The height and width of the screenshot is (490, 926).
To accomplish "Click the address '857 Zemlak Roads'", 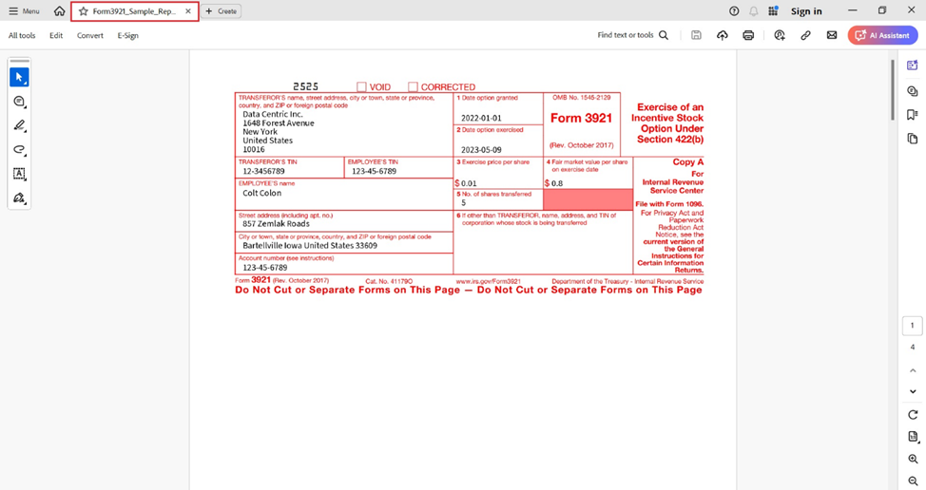I will tap(276, 223).
